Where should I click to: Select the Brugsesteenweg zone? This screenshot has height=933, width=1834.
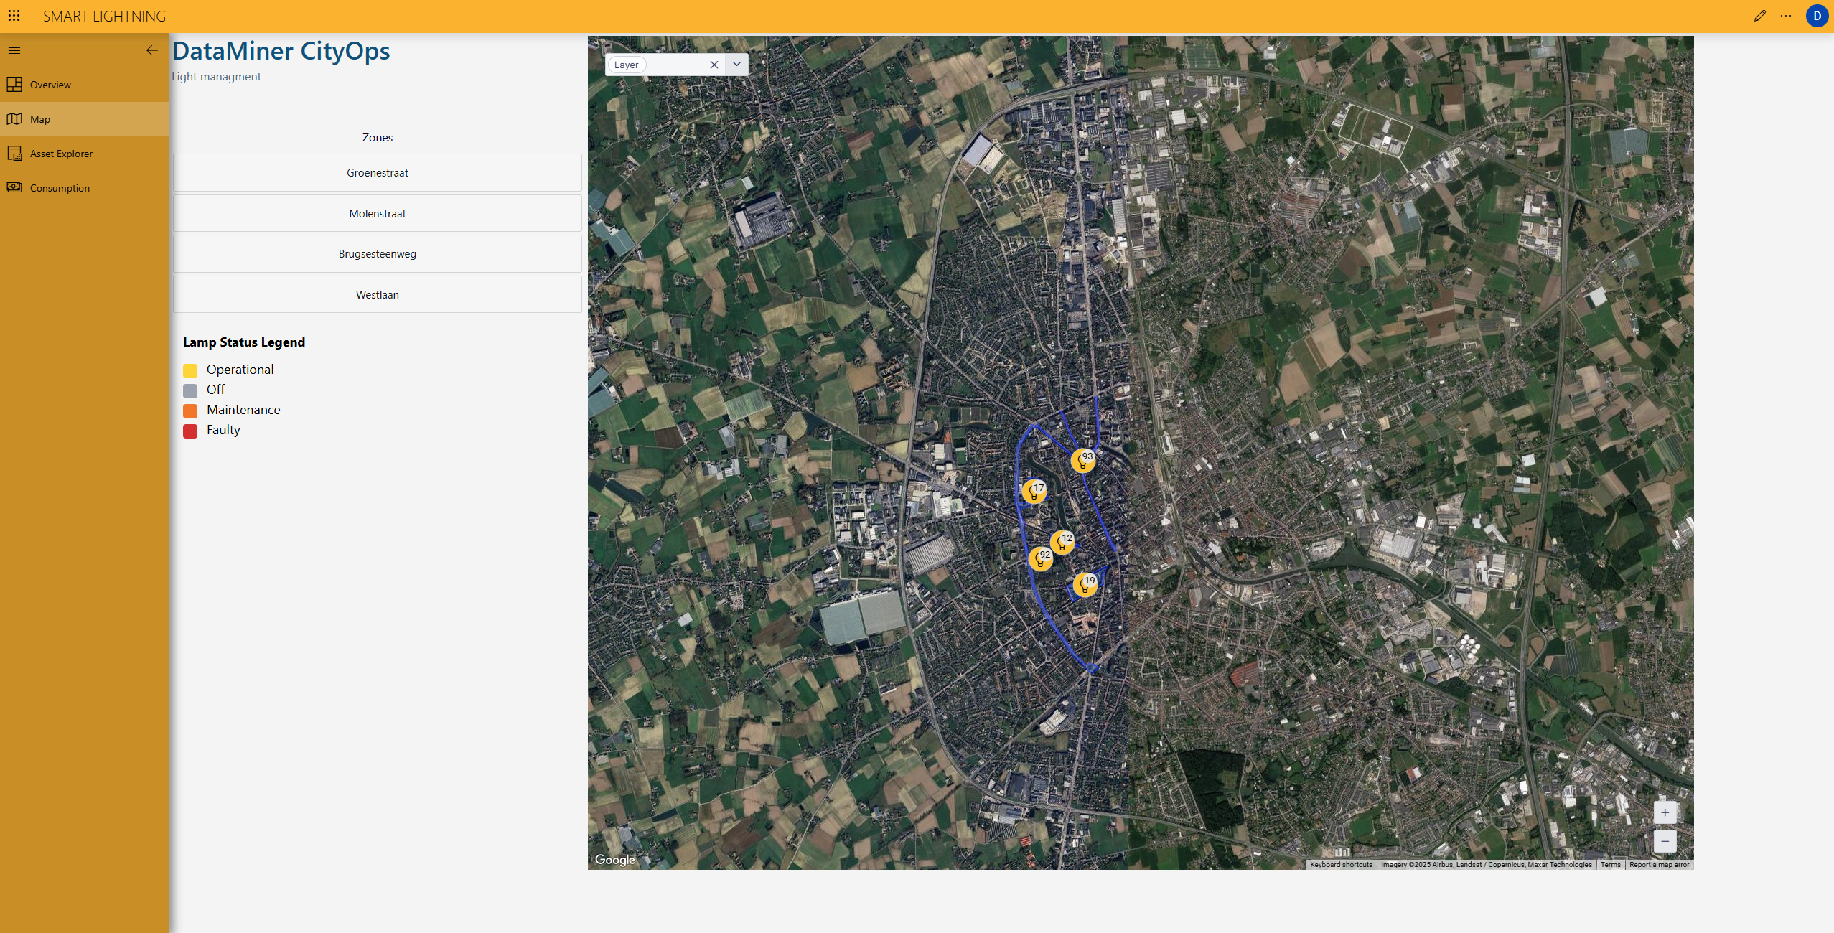point(377,254)
